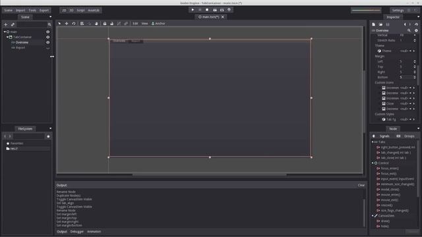
Task: Instance a scene using the chain-link icon
Action: pos(13,24)
